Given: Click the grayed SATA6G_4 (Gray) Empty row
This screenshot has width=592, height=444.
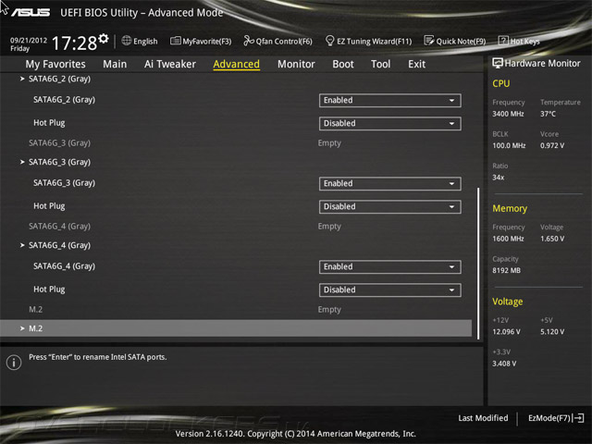Looking at the screenshot, I should tap(185, 226).
